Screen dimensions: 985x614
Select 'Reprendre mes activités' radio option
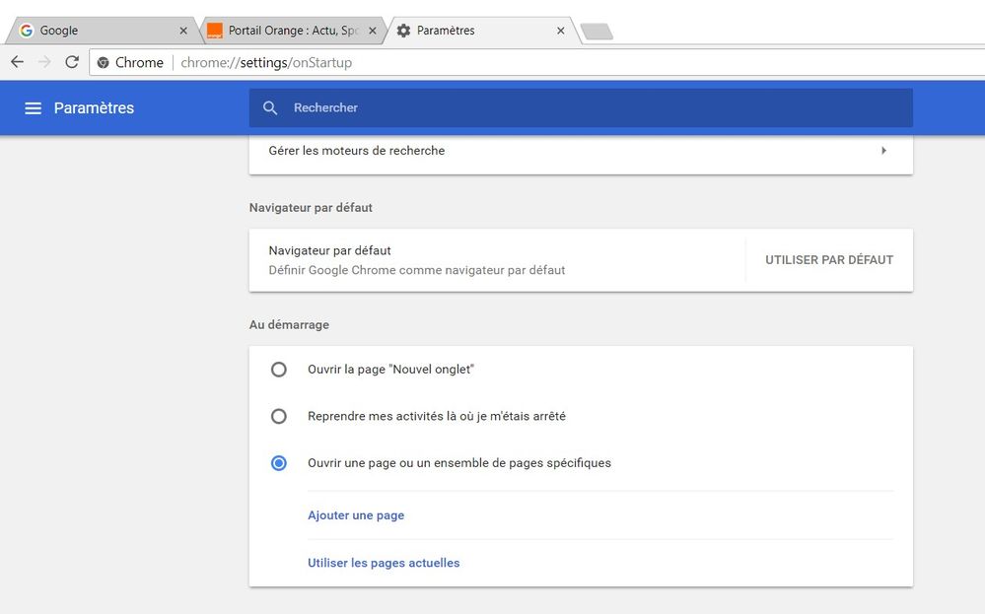279,417
